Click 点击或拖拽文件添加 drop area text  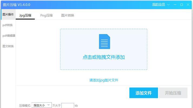pos(104,57)
